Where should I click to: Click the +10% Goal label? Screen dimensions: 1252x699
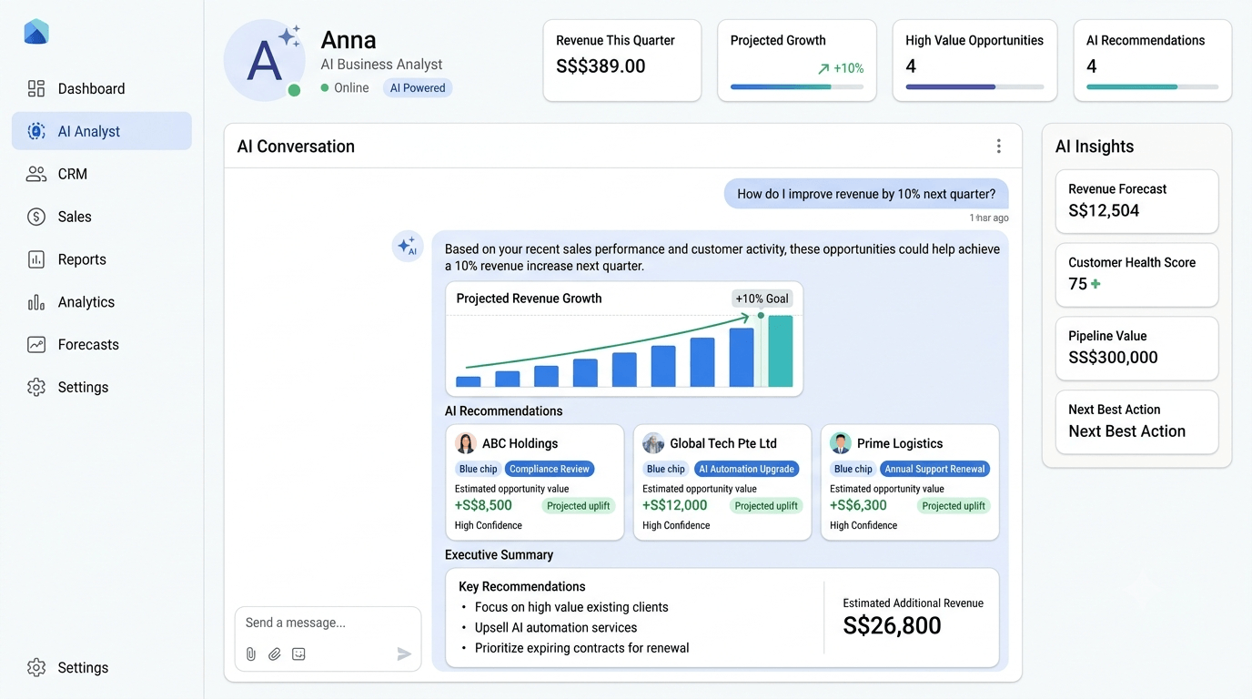(762, 299)
